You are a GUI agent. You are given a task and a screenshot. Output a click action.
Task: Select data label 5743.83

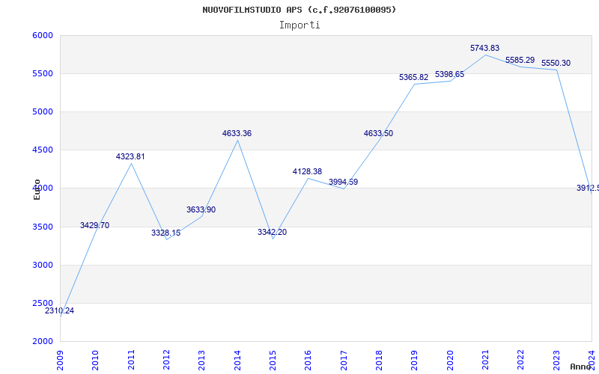[484, 48]
